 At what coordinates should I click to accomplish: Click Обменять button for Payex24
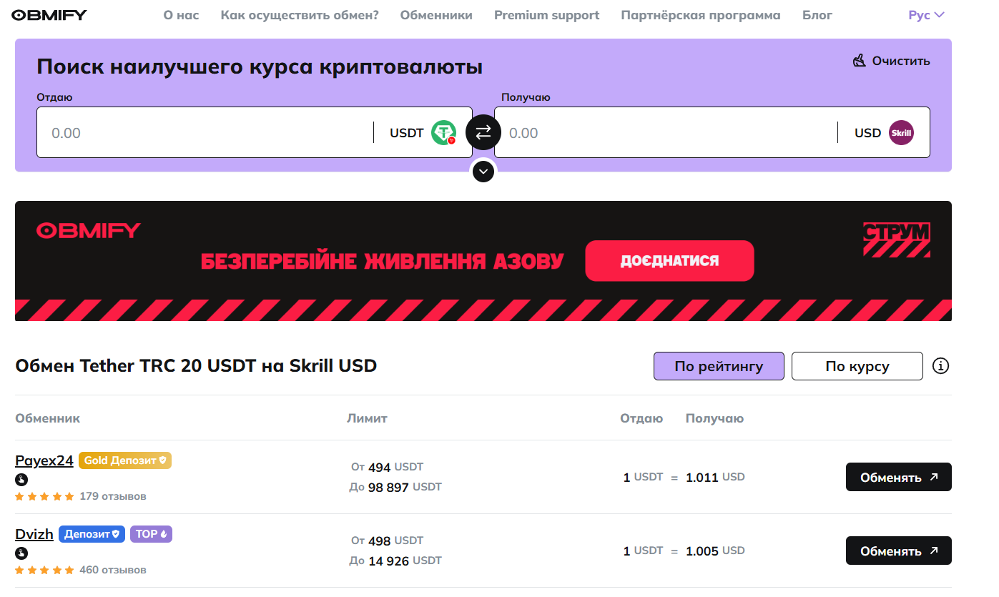click(x=898, y=477)
